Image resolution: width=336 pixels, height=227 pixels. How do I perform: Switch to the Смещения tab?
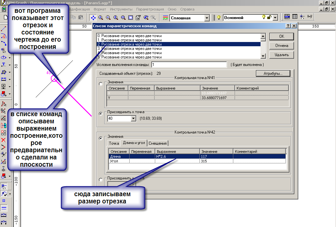point(157,143)
